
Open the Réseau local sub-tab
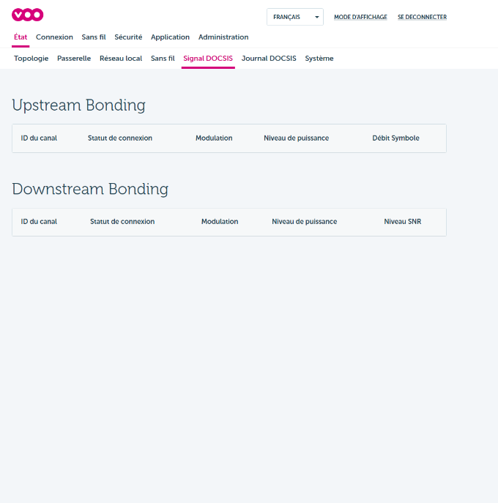pos(121,59)
